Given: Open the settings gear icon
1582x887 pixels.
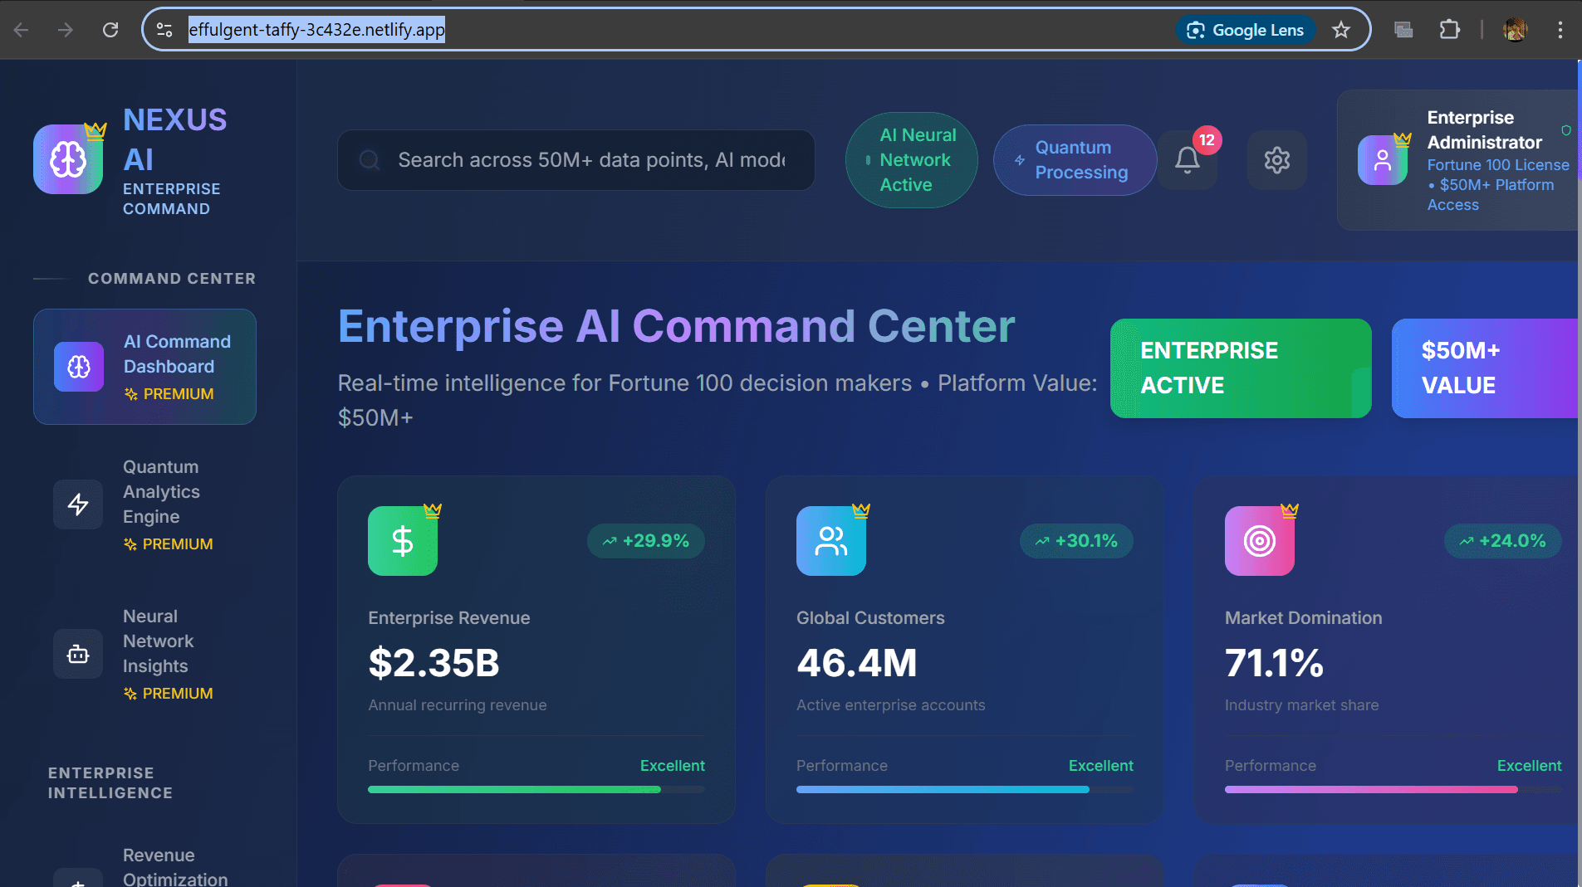Looking at the screenshot, I should click(x=1276, y=159).
